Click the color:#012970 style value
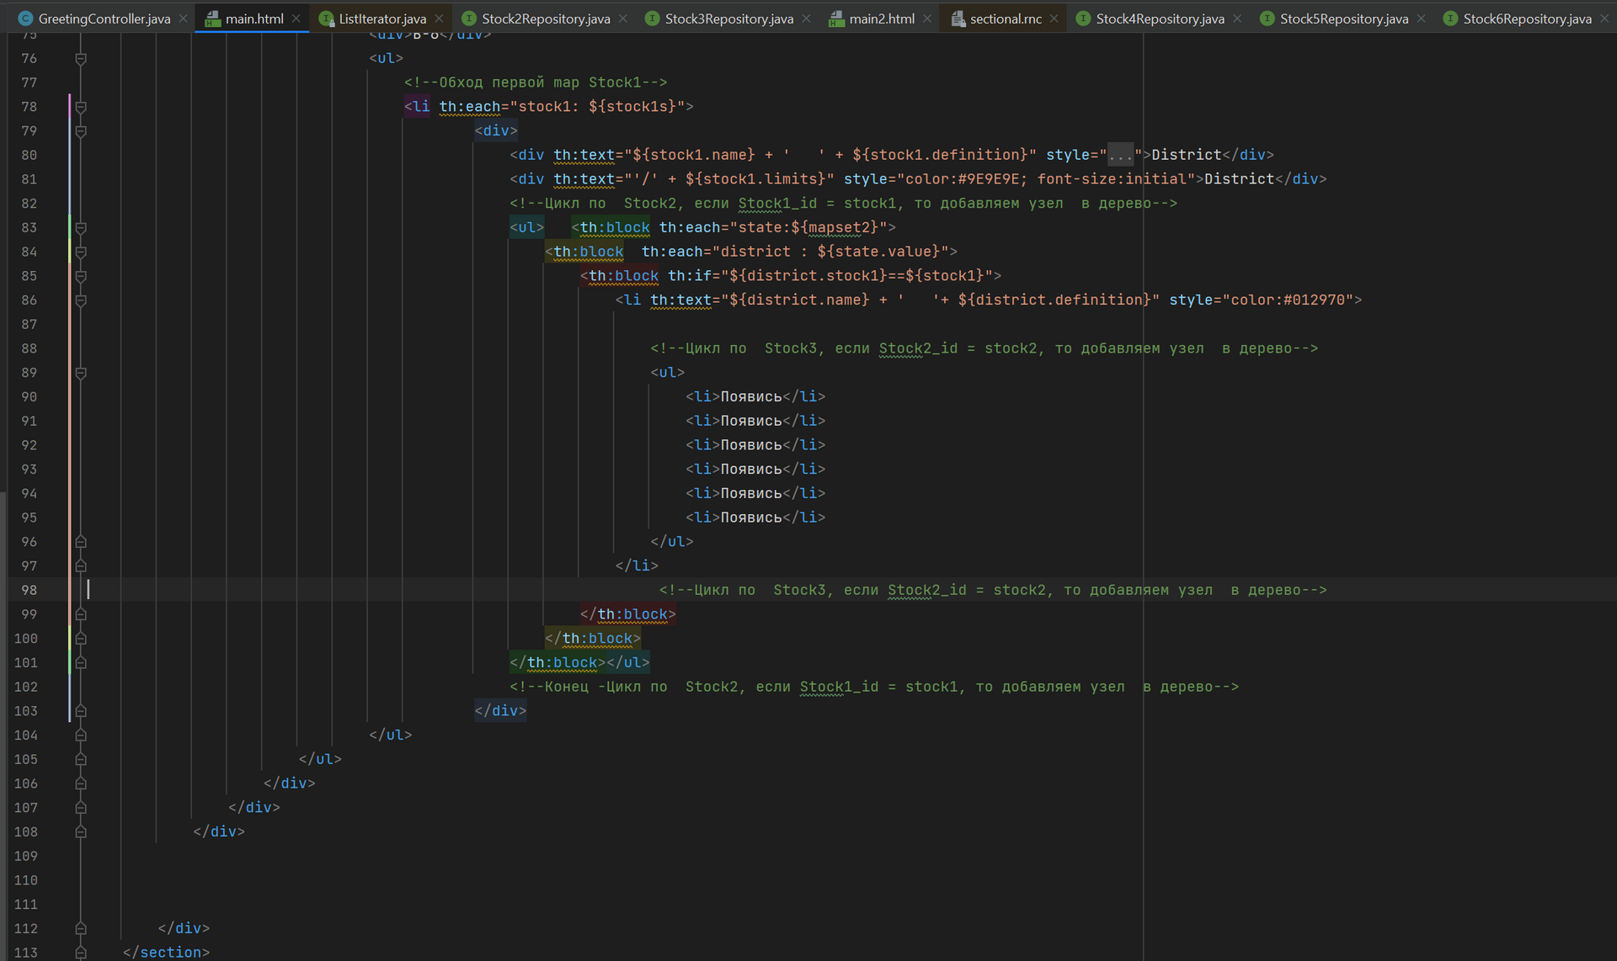Screen dimensions: 1617x961 coord(1288,300)
